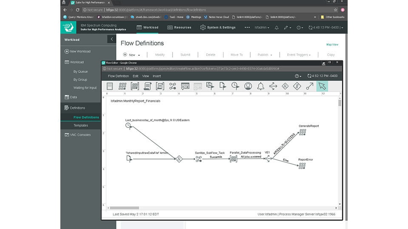Open By Queue in the sidebar

pos(80,71)
